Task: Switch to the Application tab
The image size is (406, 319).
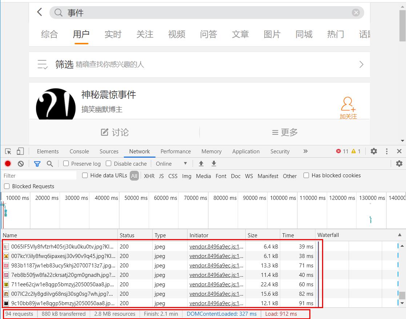Action: coord(246,152)
